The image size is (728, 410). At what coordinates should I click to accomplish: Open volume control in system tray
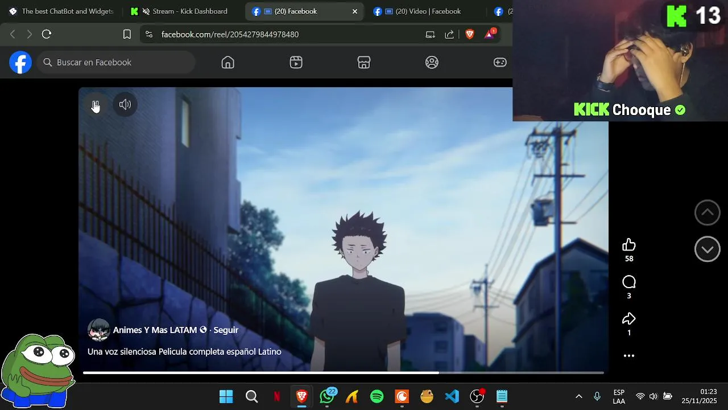coord(653,396)
